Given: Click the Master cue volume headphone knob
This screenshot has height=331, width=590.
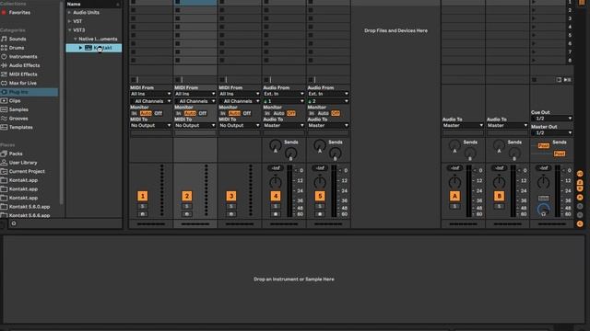Looking at the screenshot, I should (x=543, y=210).
